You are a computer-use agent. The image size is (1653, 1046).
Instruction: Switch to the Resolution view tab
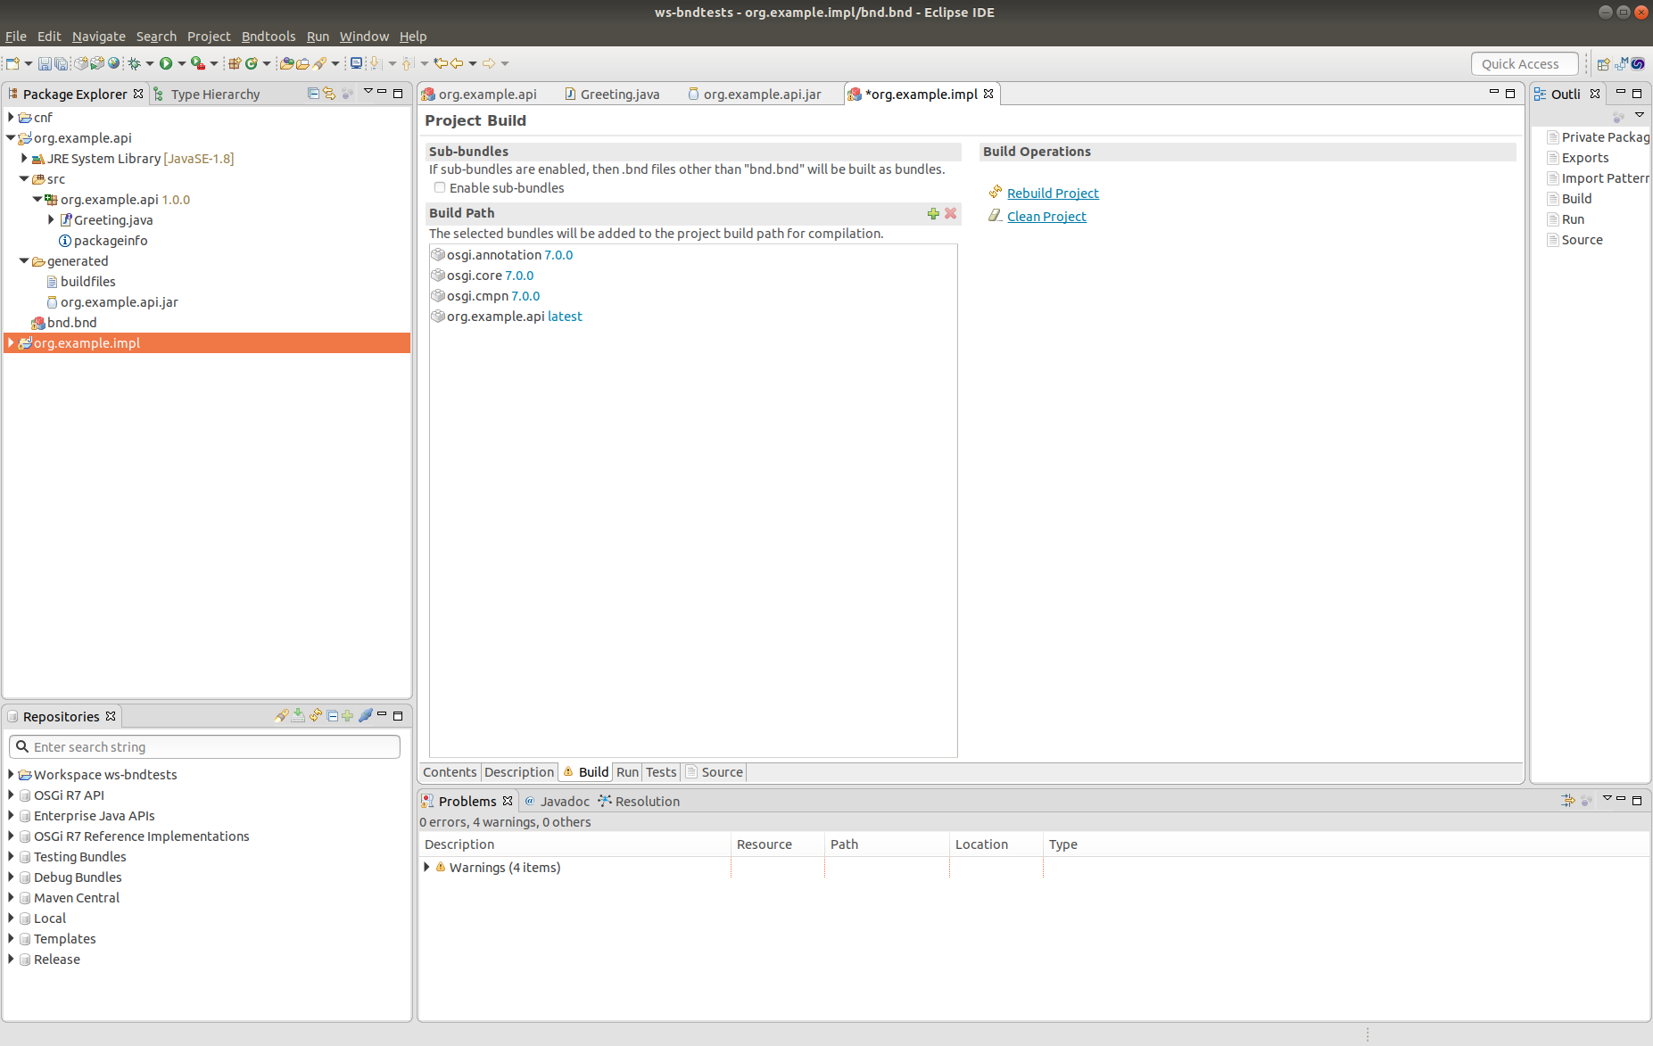coord(639,801)
